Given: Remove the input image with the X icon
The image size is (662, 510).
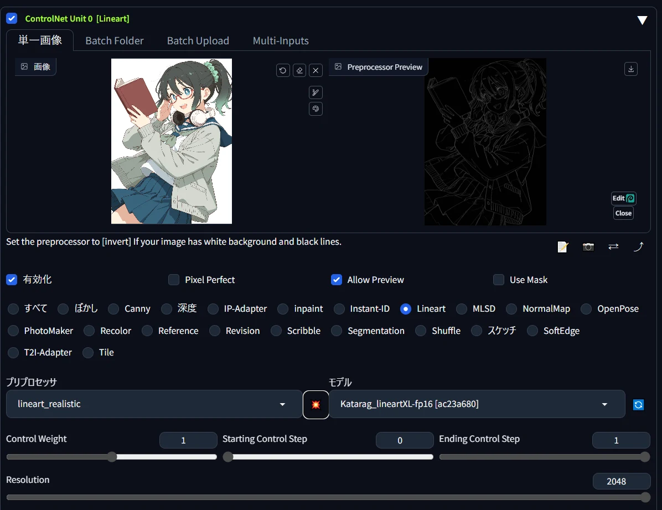Looking at the screenshot, I should click(316, 70).
